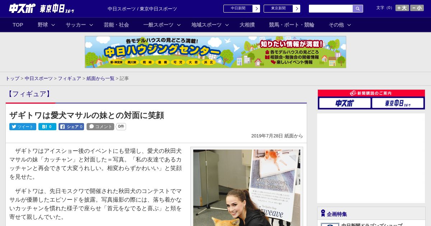Expand the 一般スポーツ dropdown chevron
The image size is (431, 226).
179,25
